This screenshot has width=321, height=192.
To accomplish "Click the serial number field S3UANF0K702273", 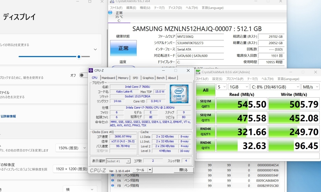I will 200,43.
